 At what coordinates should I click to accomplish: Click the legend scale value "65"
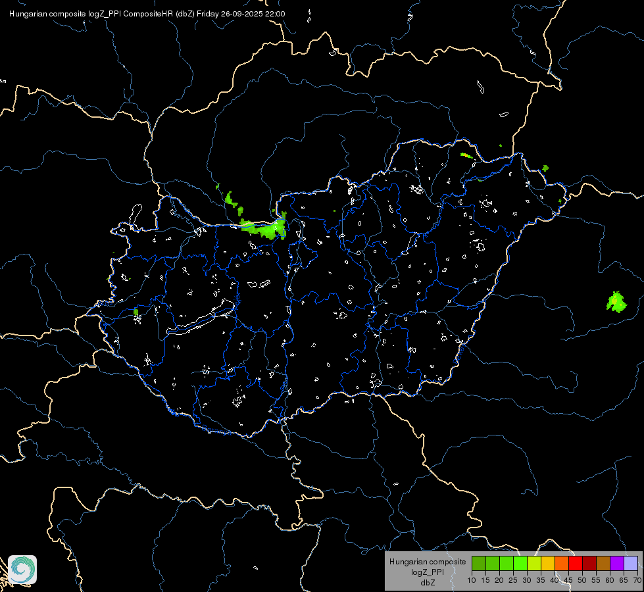point(624,581)
